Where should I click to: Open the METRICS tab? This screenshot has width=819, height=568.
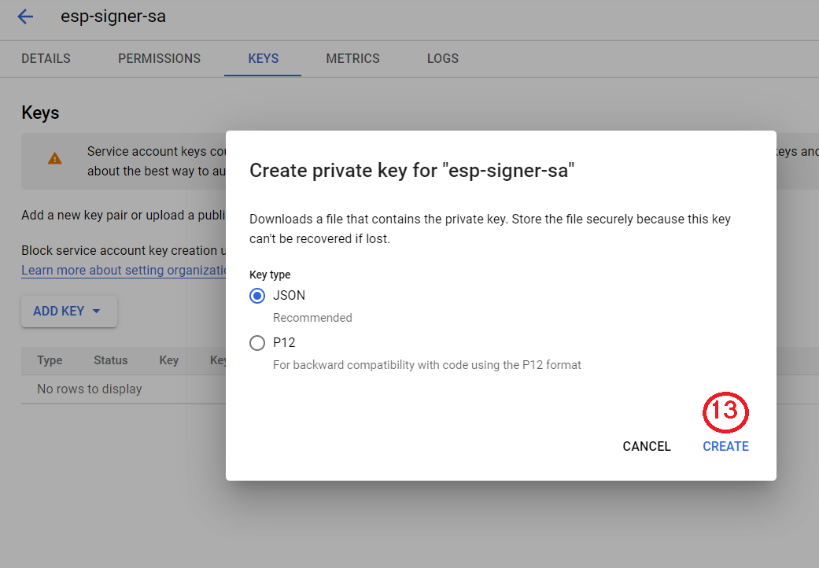(x=353, y=58)
